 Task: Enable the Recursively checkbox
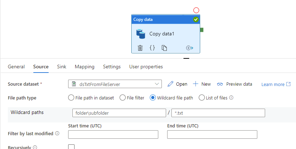[71, 147]
